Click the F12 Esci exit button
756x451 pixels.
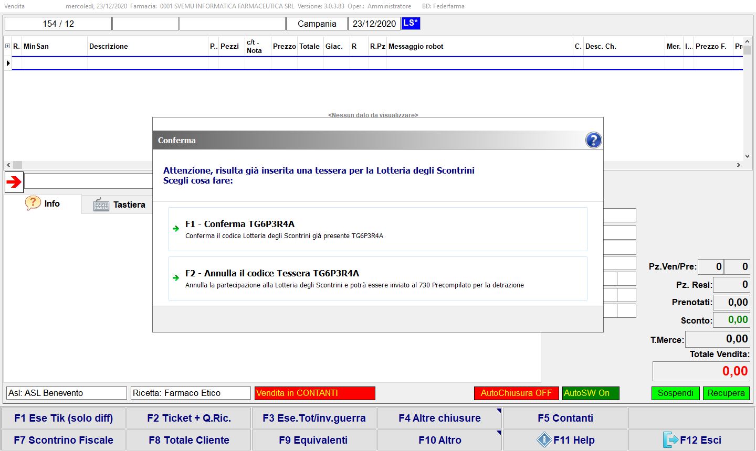tap(691, 440)
